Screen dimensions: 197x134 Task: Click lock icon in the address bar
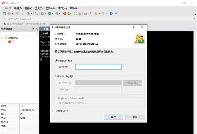click(x=5, y=19)
